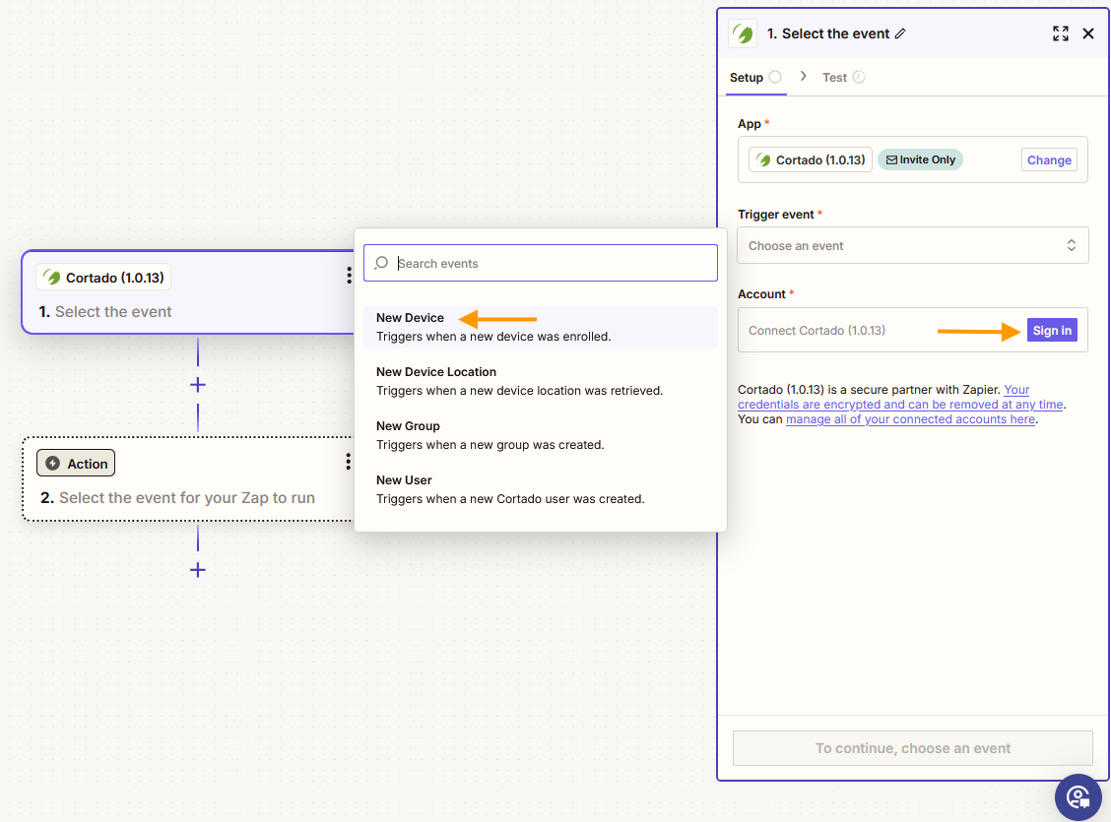Screen dimensions: 1111x822
Task: Click the chevron between Setup and Test
Action: [x=803, y=76]
